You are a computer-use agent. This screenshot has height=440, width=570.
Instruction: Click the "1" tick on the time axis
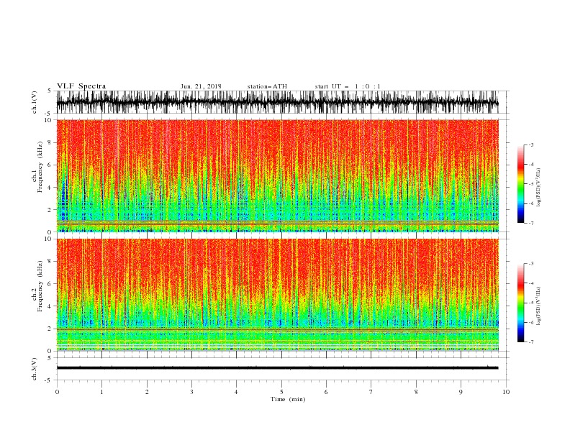pyautogui.click(x=101, y=392)
